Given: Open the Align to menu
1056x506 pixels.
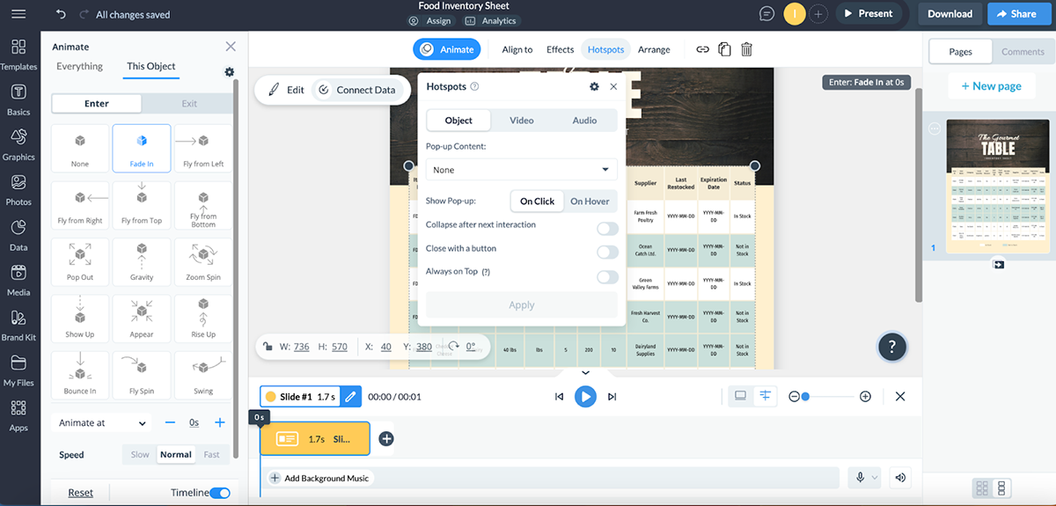Looking at the screenshot, I should tap(517, 50).
